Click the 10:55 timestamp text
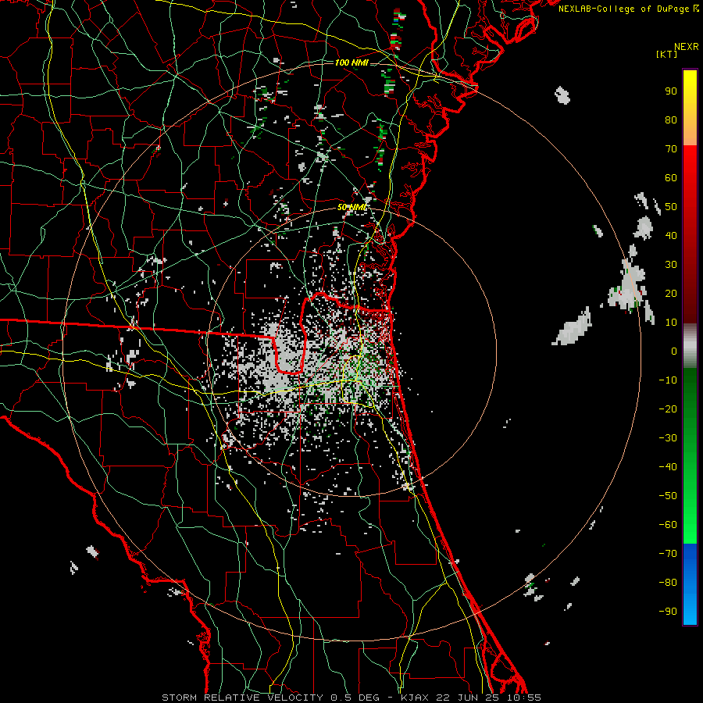This screenshot has width=703, height=703. pyautogui.click(x=524, y=698)
